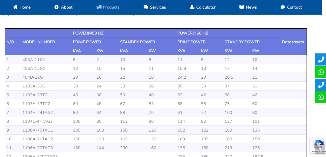The image size is (326, 157).
Task: Click the MODEL NUMBER column header
Action: [x=39, y=42]
